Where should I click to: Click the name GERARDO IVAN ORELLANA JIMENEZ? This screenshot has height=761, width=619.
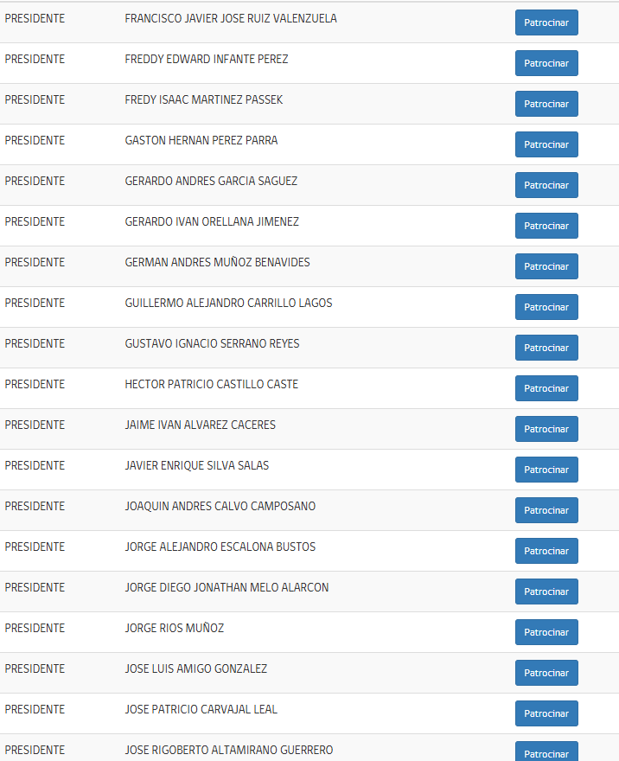pos(212,221)
